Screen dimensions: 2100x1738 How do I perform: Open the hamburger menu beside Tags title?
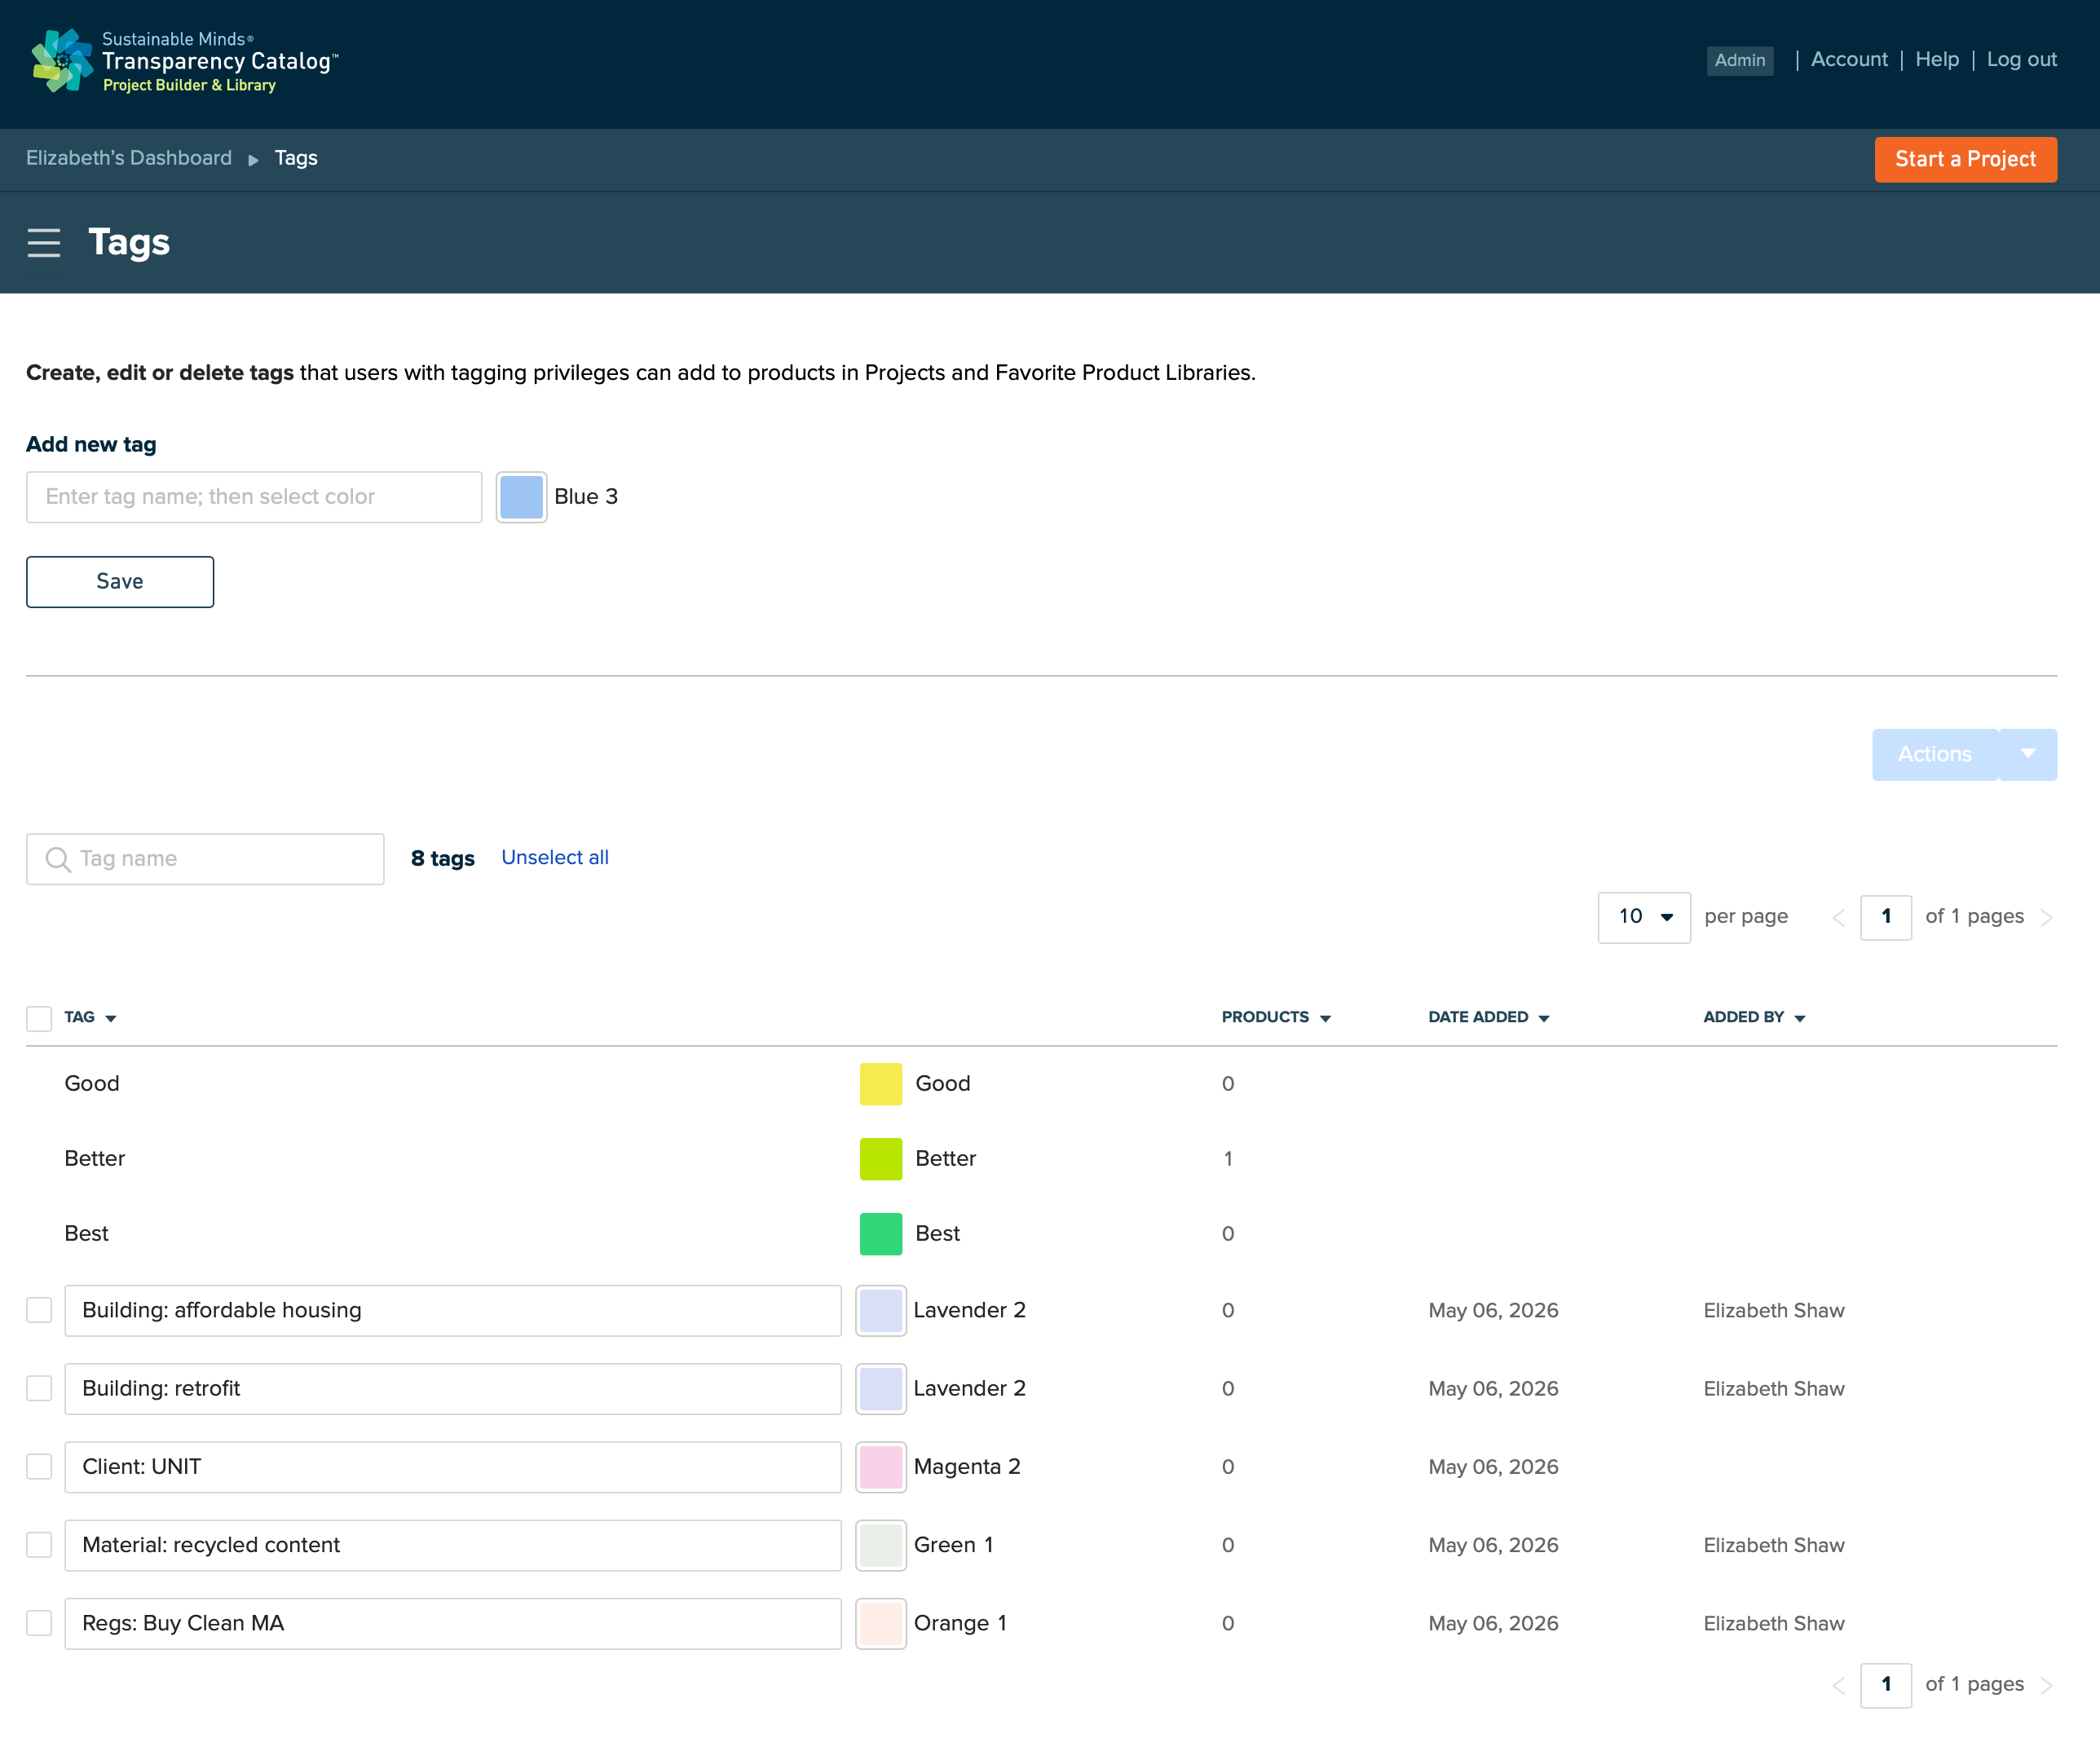[44, 242]
